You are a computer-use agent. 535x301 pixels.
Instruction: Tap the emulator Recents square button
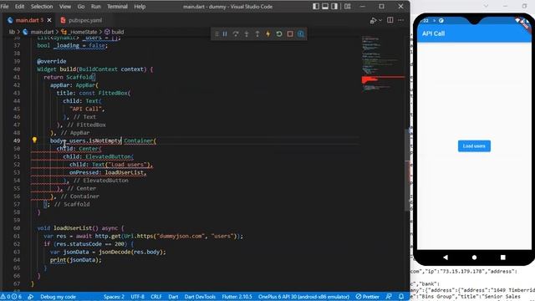tap(503, 258)
